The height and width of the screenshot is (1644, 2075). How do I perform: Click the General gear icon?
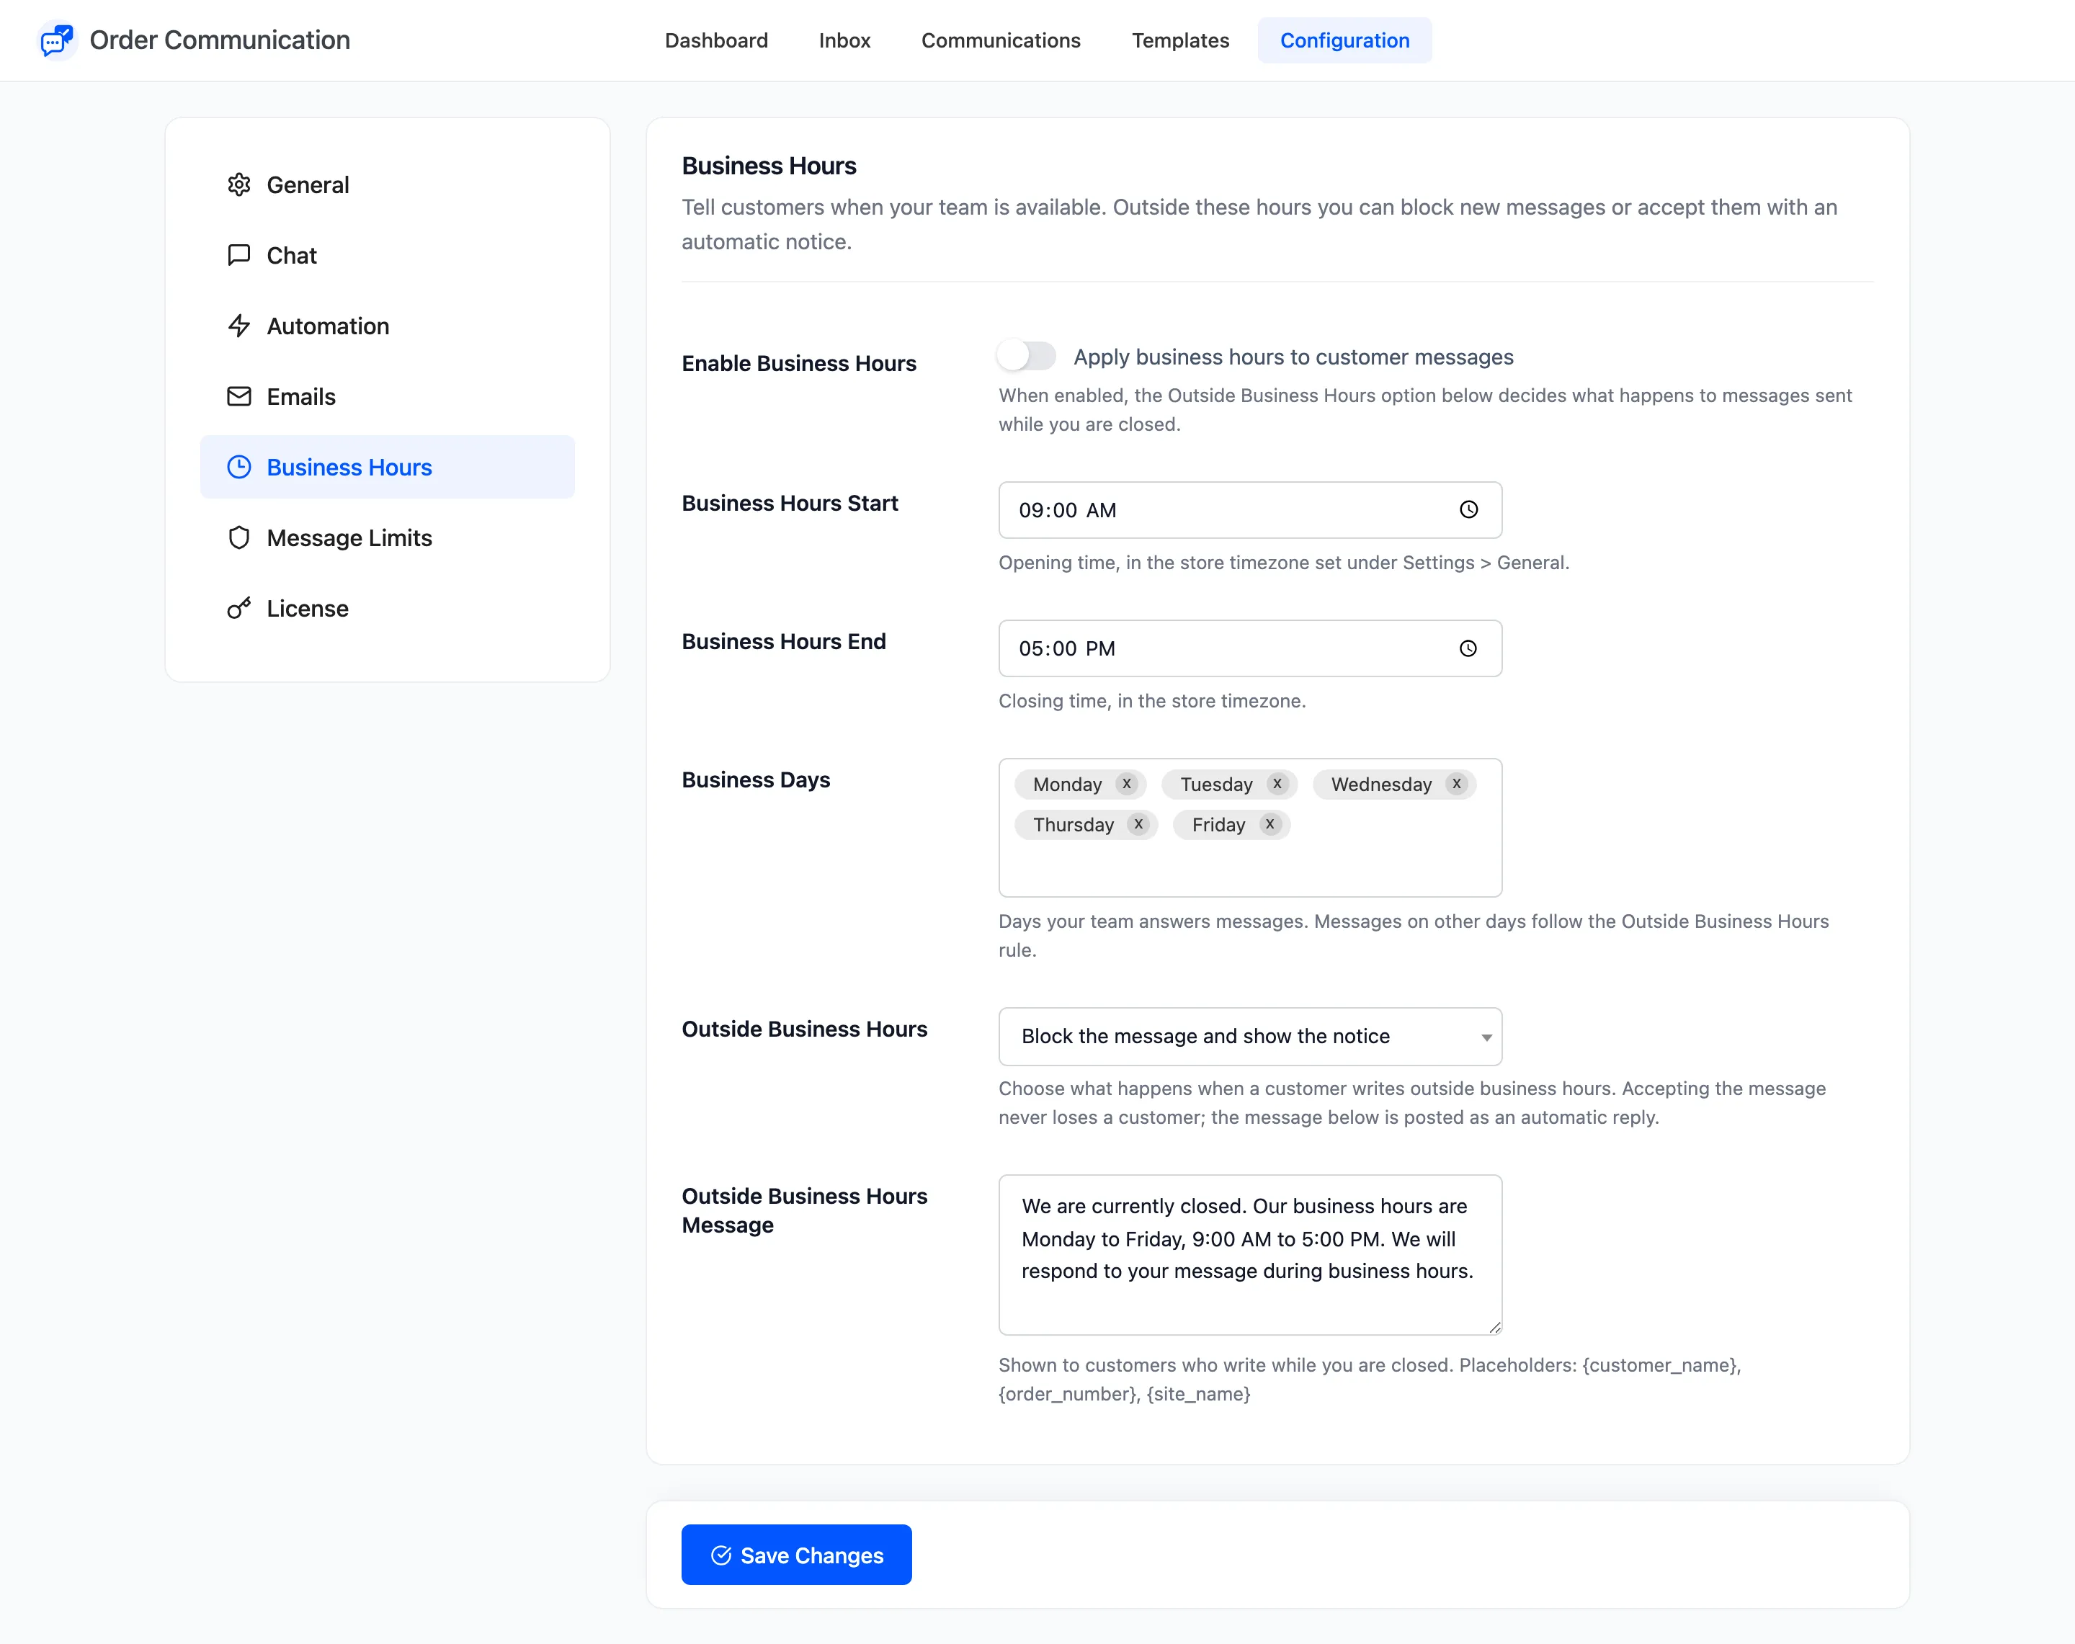(238, 185)
